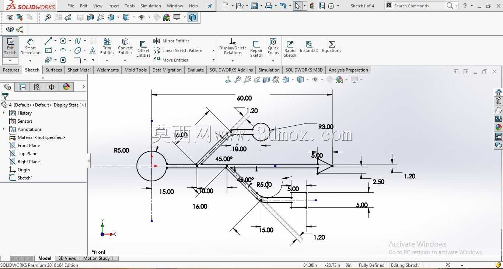Image resolution: width=503 pixels, height=269 pixels.
Task: Open Quick Snaps tool
Action: (273, 46)
